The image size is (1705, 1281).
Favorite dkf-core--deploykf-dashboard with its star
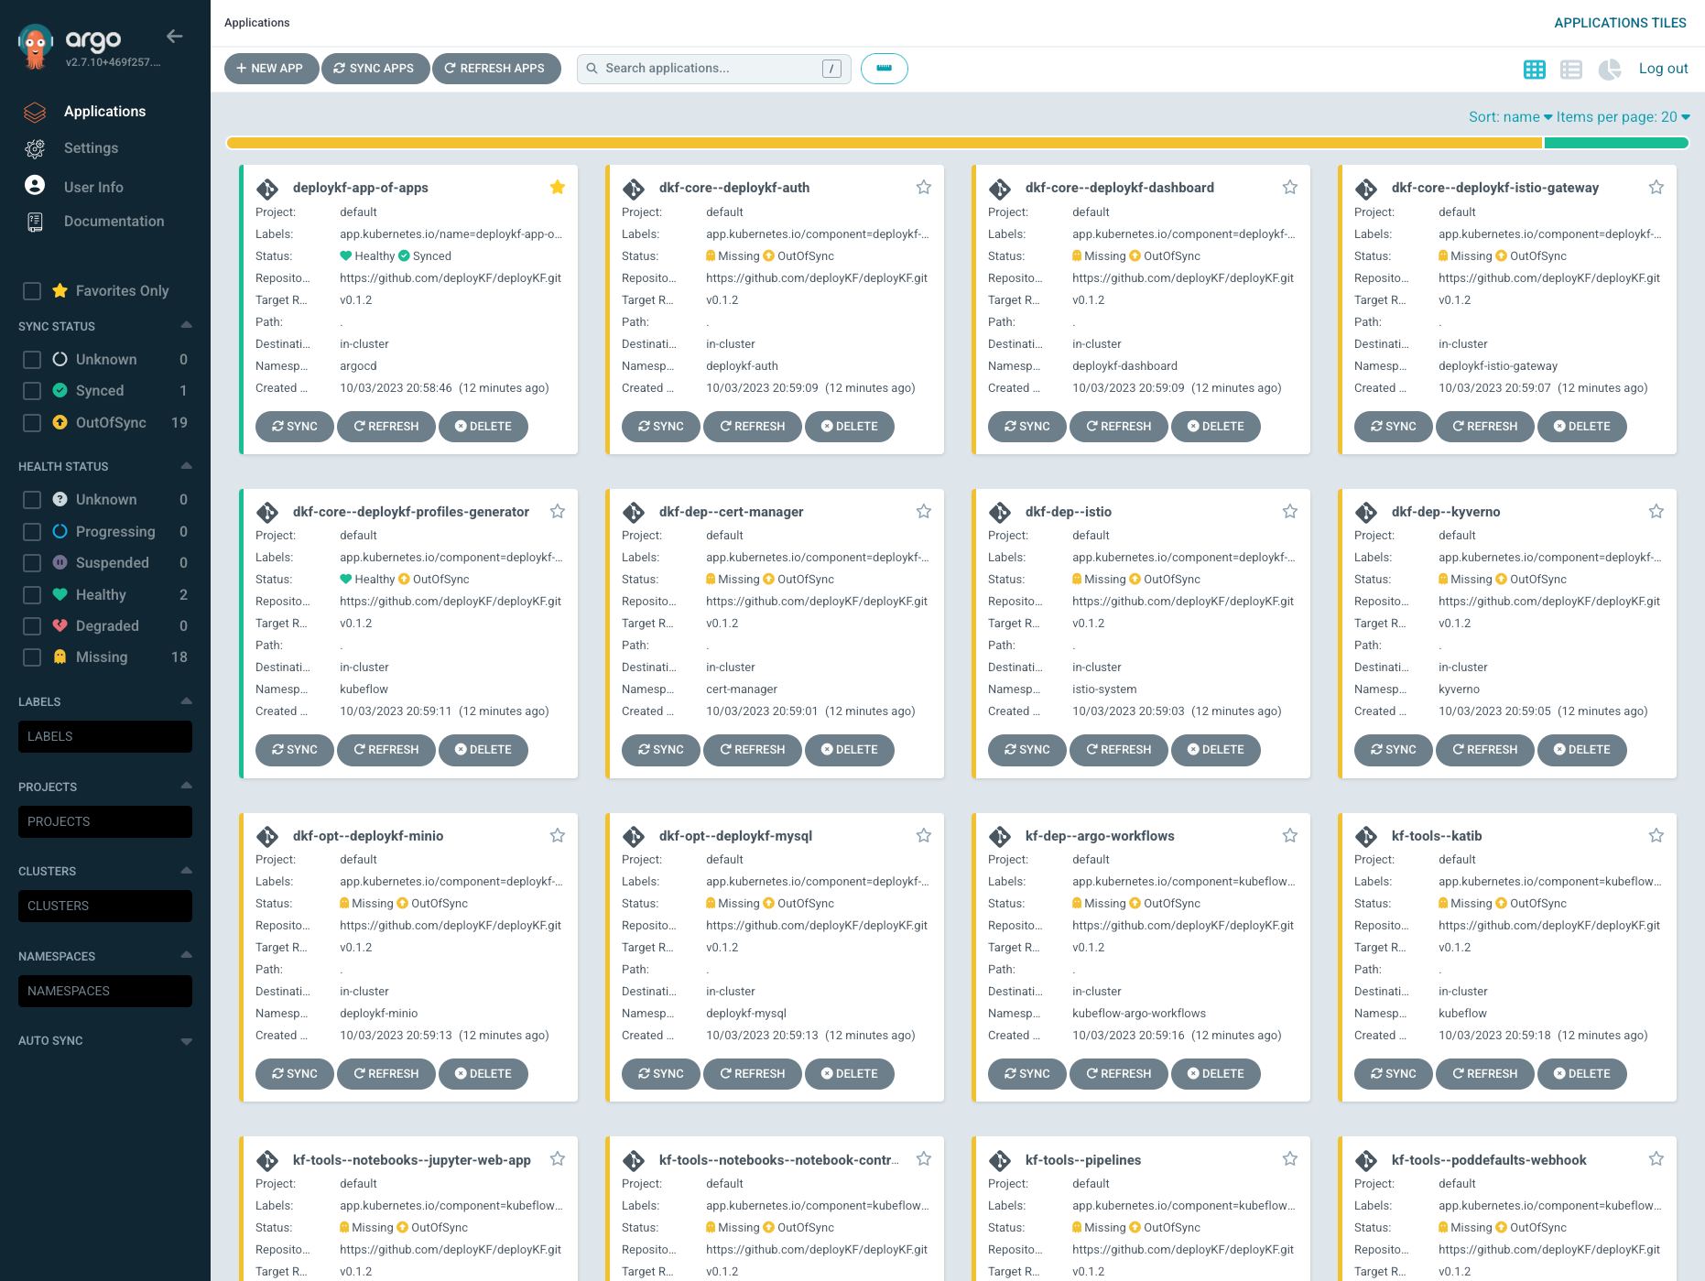point(1290,188)
